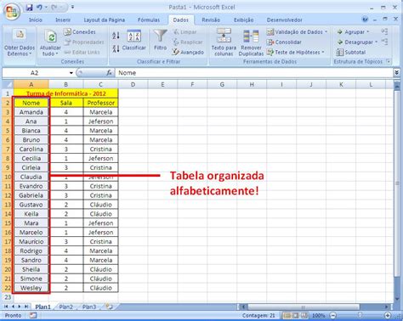
Task: Click Teste de Hipóteses icon
Action: pos(270,52)
